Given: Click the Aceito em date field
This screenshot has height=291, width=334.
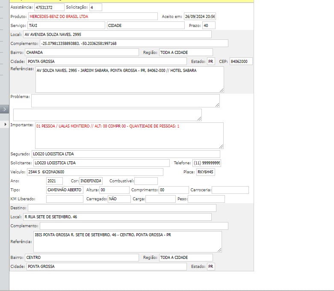Looking at the screenshot, I should (200, 16).
